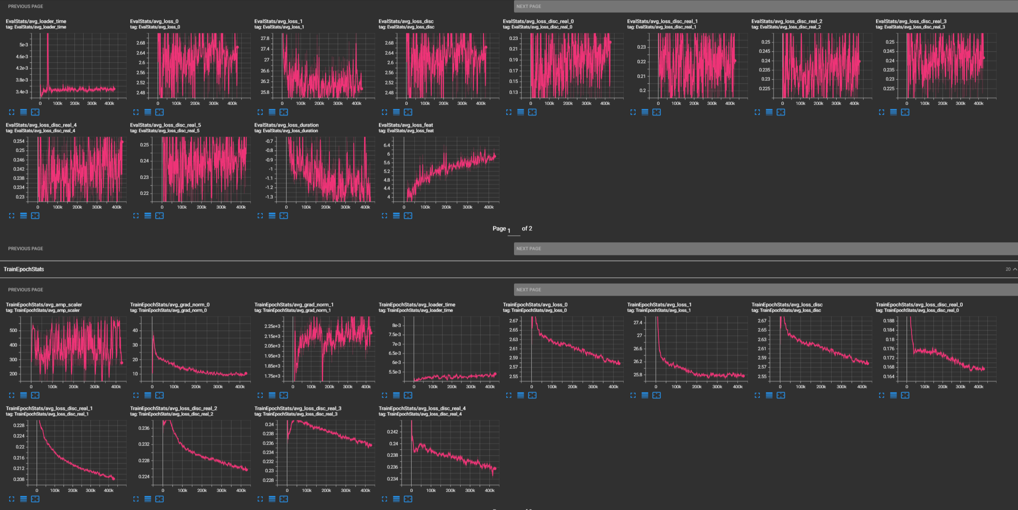Click PREVIOUS PAGE at top of EvalStats charts
The height and width of the screenshot is (510, 1018).
(x=26, y=6)
